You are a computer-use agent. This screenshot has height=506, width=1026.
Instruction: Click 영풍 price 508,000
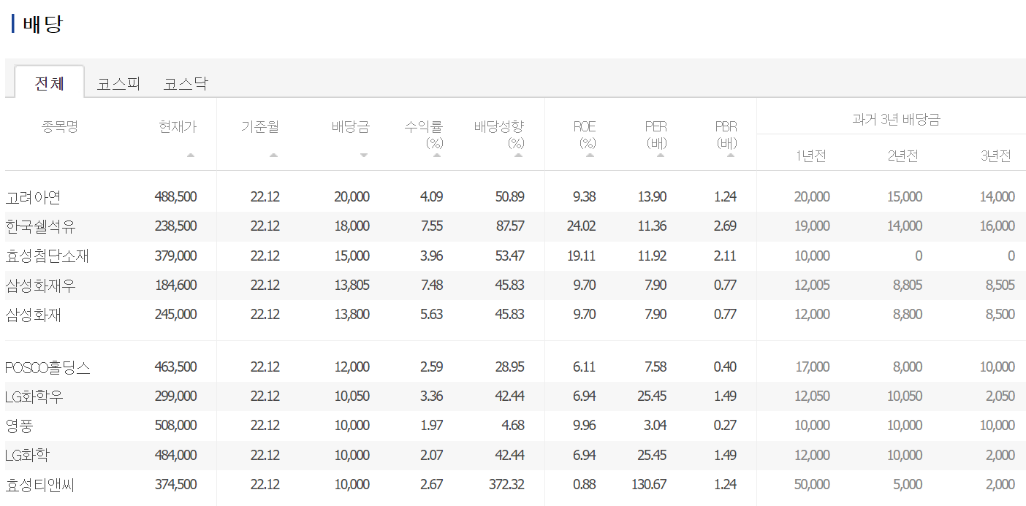click(175, 426)
